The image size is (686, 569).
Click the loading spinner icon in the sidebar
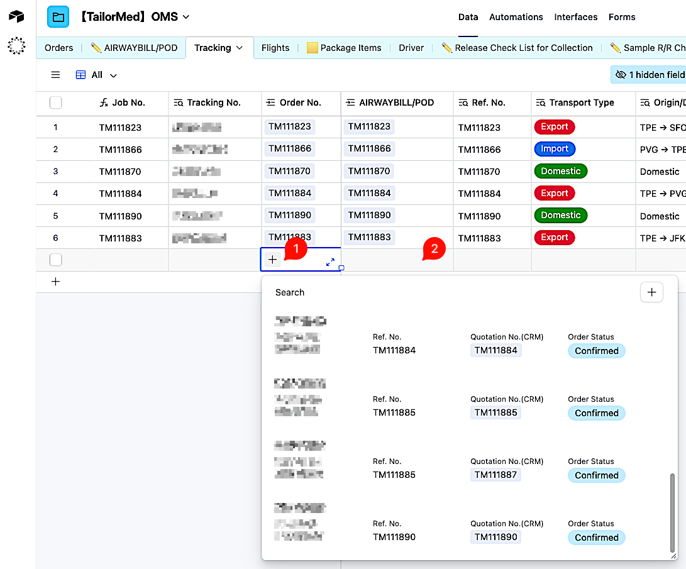[16, 45]
